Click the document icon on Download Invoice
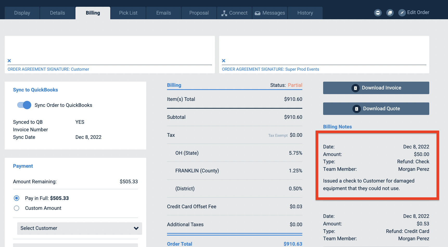 click(355, 88)
